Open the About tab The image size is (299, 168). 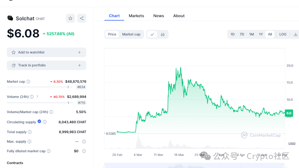(179, 16)
